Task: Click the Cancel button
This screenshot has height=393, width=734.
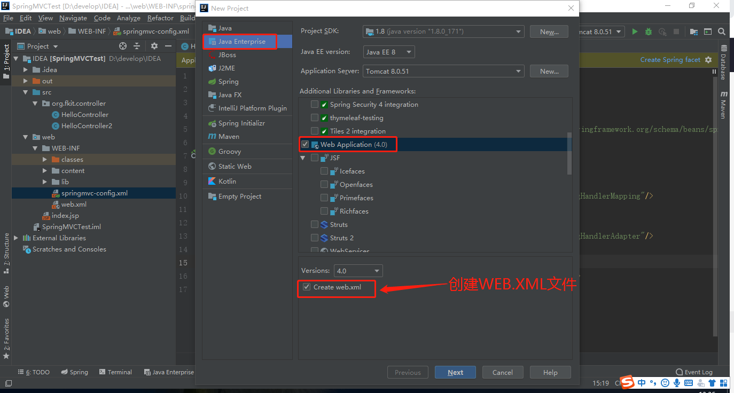Action: [x=503, y=372]
